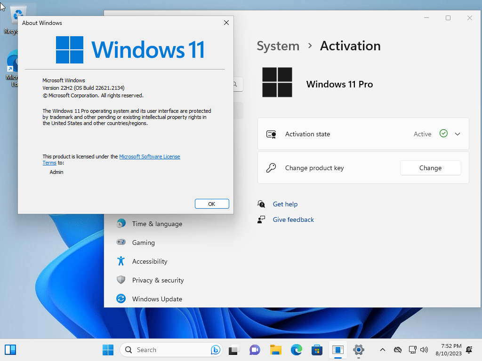Screen dimensions: 482x361
Task: Open the Chat app on taskbar
Action: coord(255,350)
